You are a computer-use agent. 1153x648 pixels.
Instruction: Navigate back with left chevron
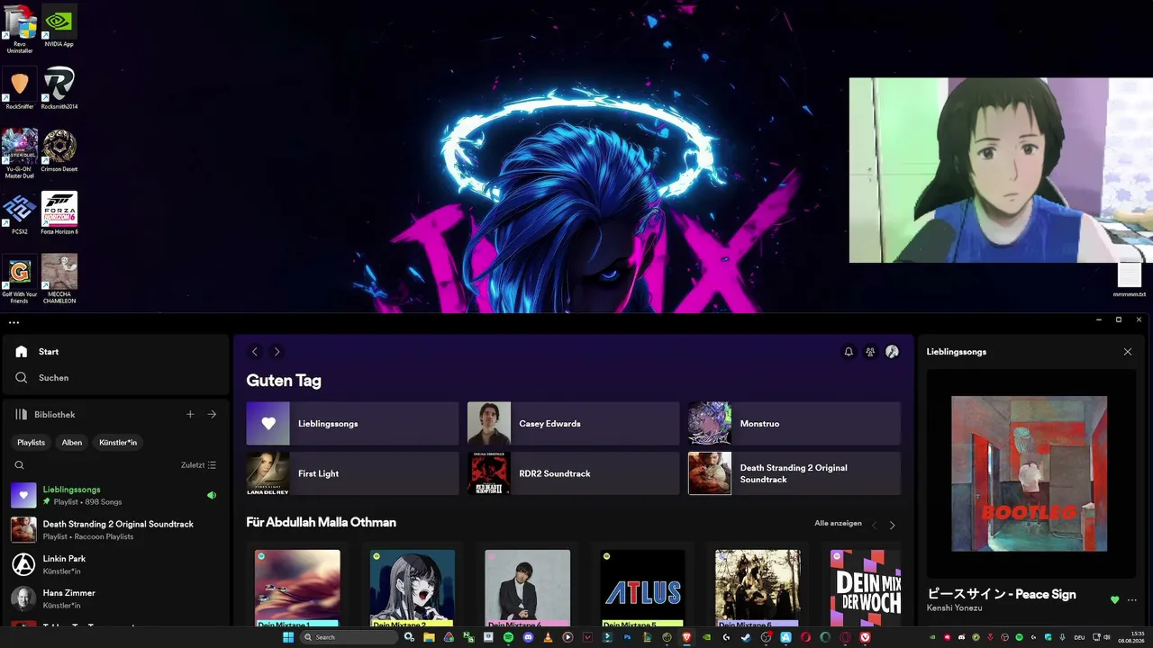pyautogui.click(x=255, y=352)
